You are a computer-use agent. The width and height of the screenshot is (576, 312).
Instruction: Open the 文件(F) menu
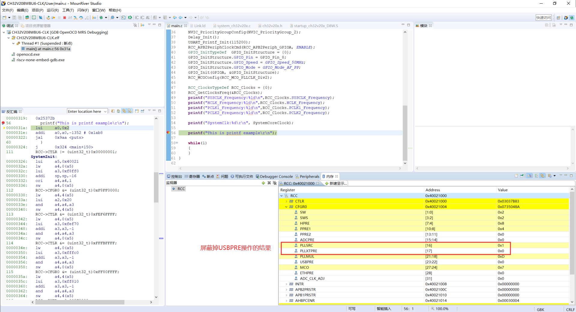click(x=7, y=10)
